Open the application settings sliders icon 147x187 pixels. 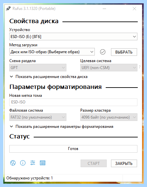(33, 163)
